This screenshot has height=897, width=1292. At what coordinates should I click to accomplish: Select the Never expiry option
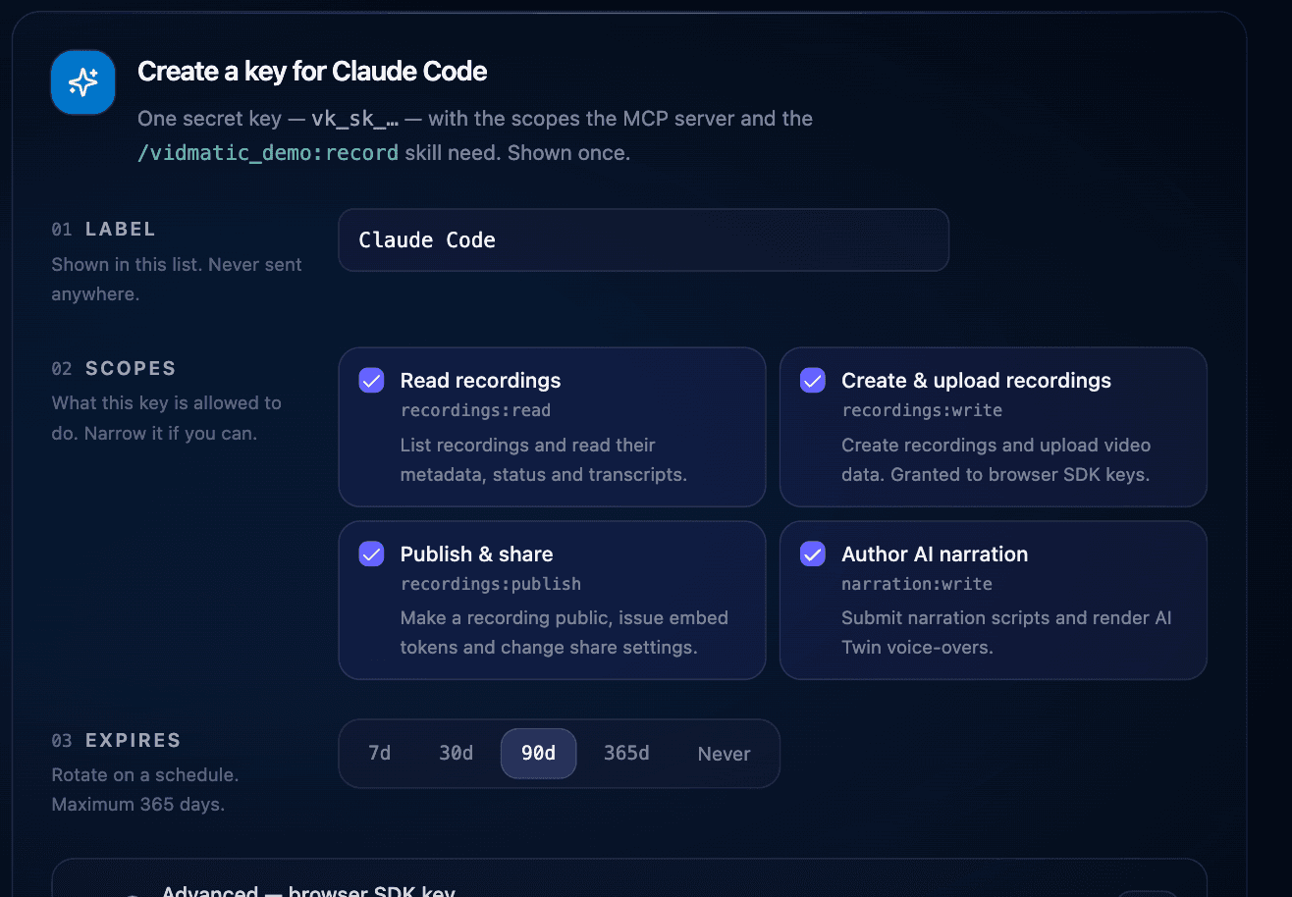(724, 754)
